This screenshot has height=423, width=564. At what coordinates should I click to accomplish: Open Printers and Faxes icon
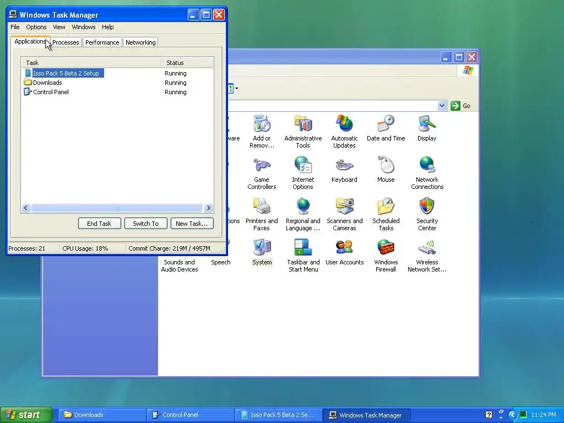pyautogui.click(x=262, y=207)
